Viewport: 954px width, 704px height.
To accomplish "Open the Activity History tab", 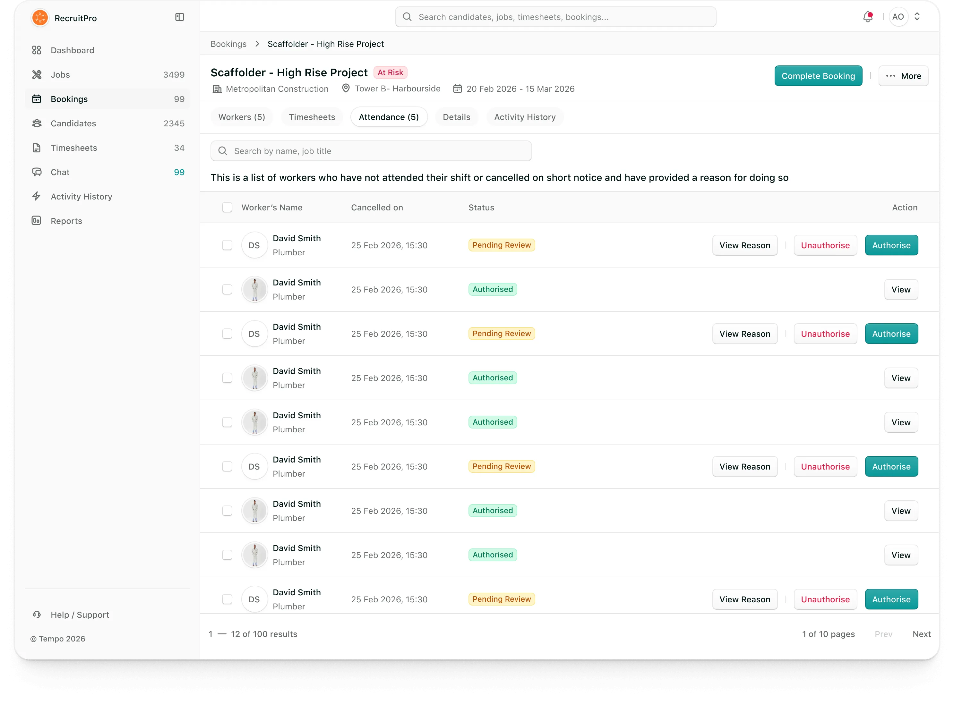I will click(x=525, y=117).
